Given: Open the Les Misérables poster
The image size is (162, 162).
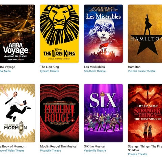Looking at the screenshot, I should (x=103, y=34).
